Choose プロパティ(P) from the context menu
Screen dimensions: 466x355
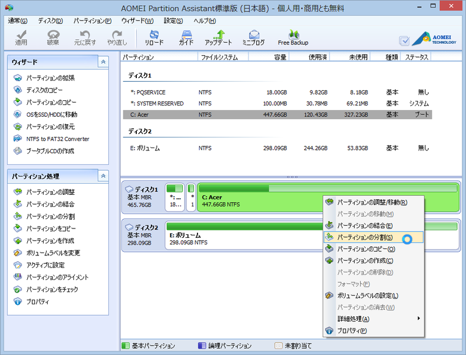373,331
